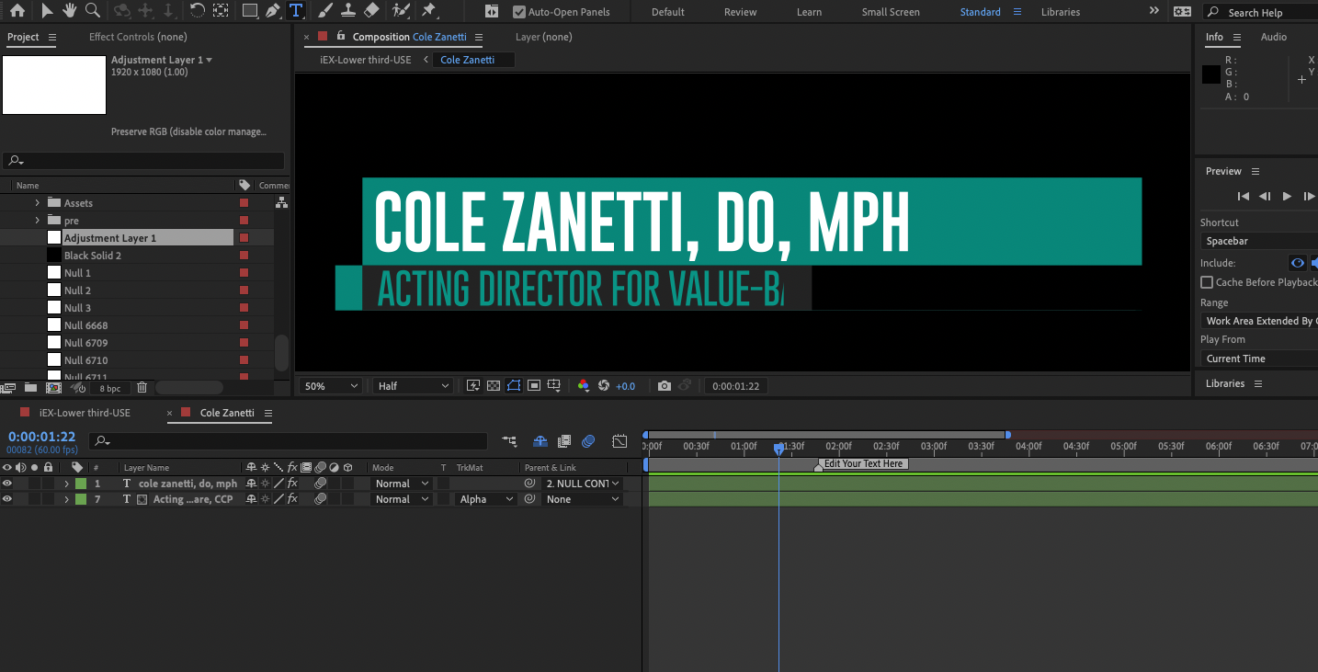
Task: Select the Brush tool
Action: (x=324, y=11)
